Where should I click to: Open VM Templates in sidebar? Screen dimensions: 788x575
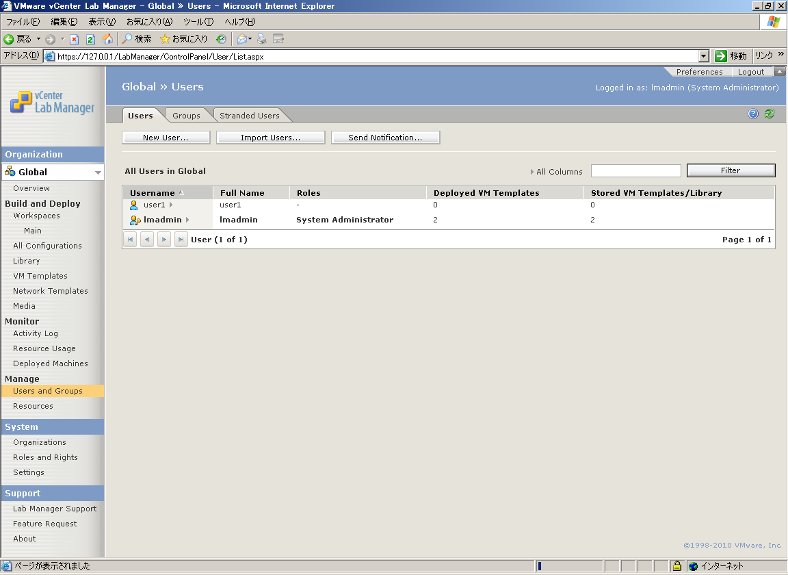point(40,276)
